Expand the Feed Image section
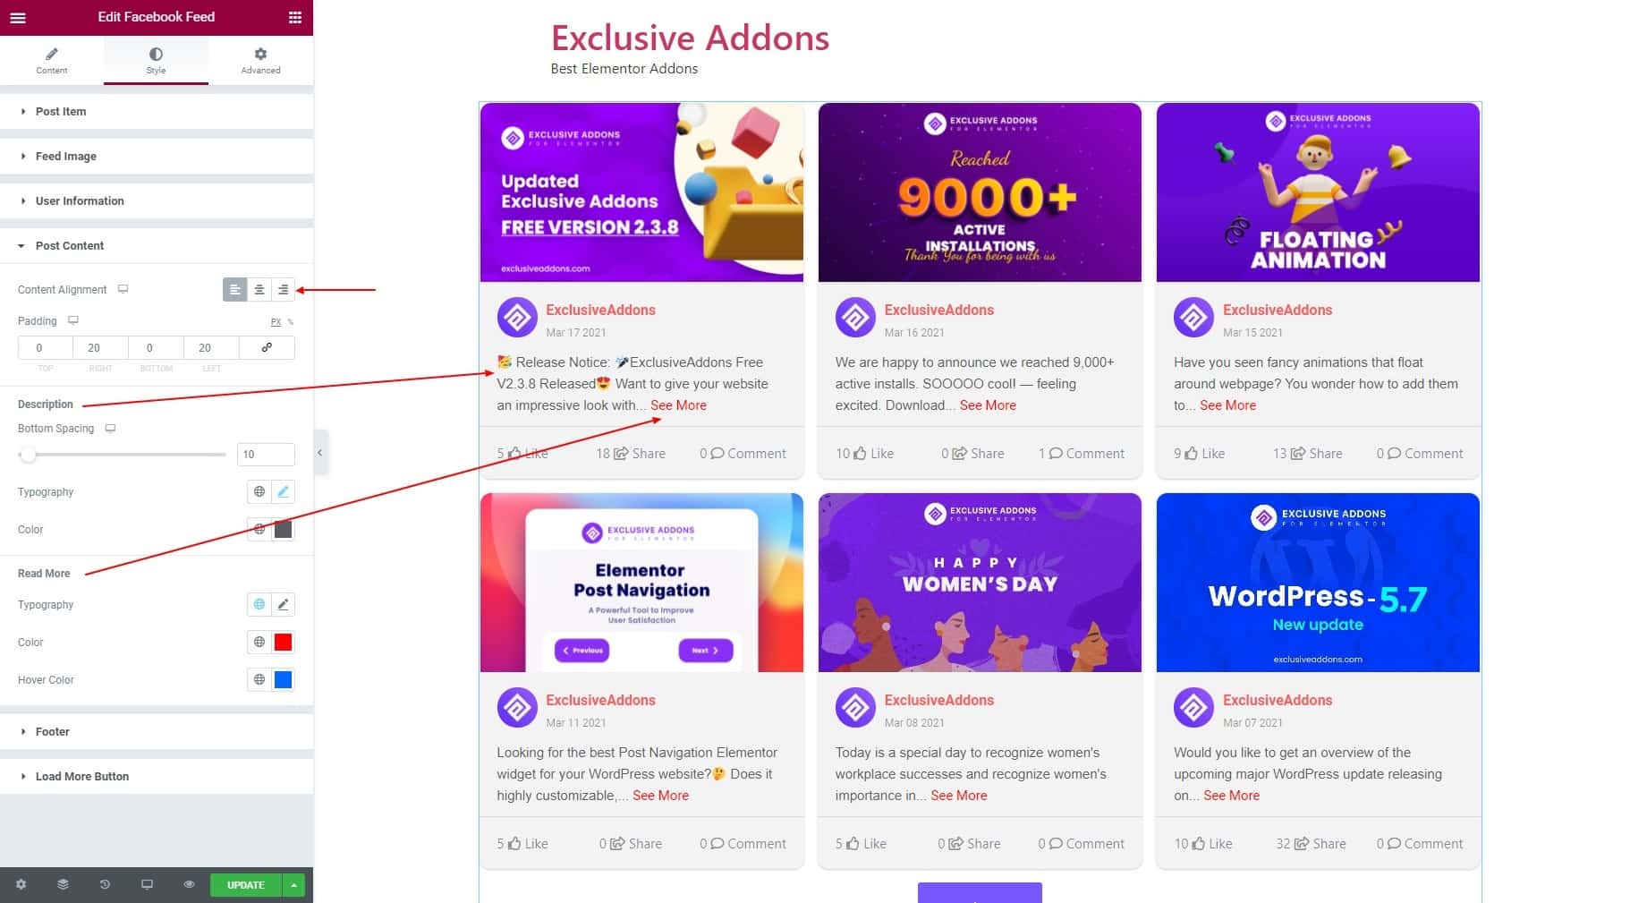This screenshot has width=1647, height=903. click(x=157, y=156)
